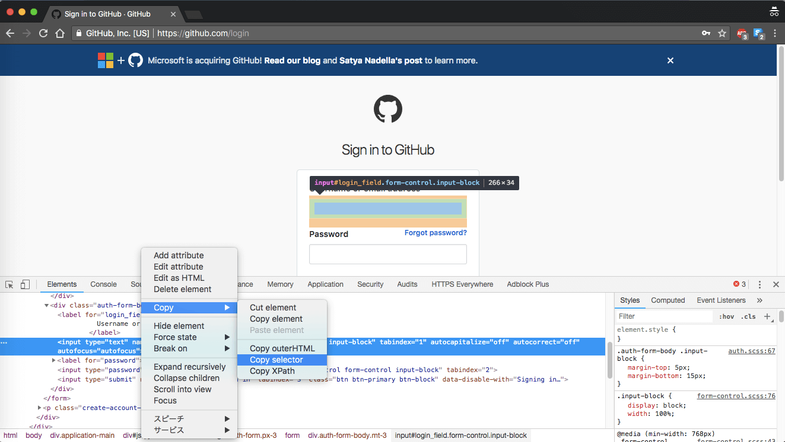Click the browser forward arrow
785x442 pixels.
click(26, 33)
